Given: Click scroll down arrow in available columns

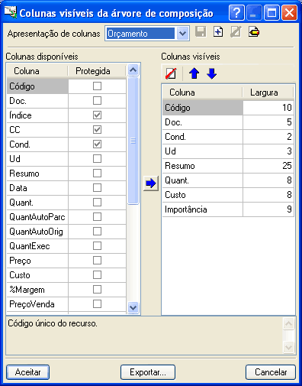Looking at the screenshot, I should 133,308.
